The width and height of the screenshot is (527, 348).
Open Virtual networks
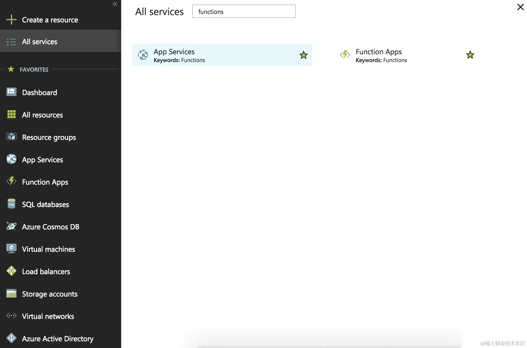[60, 316]
